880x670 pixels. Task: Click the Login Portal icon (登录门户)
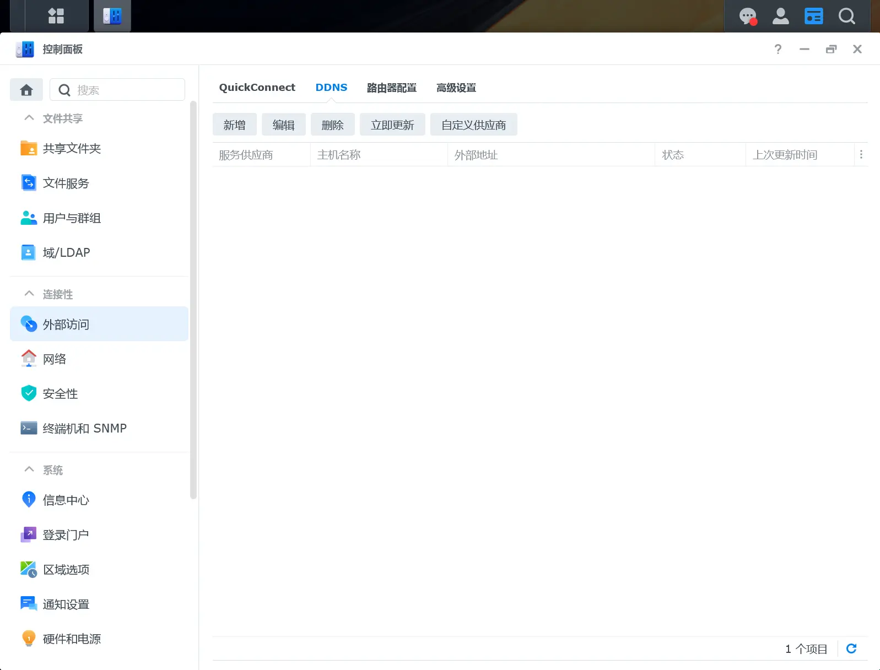[29, 534]
